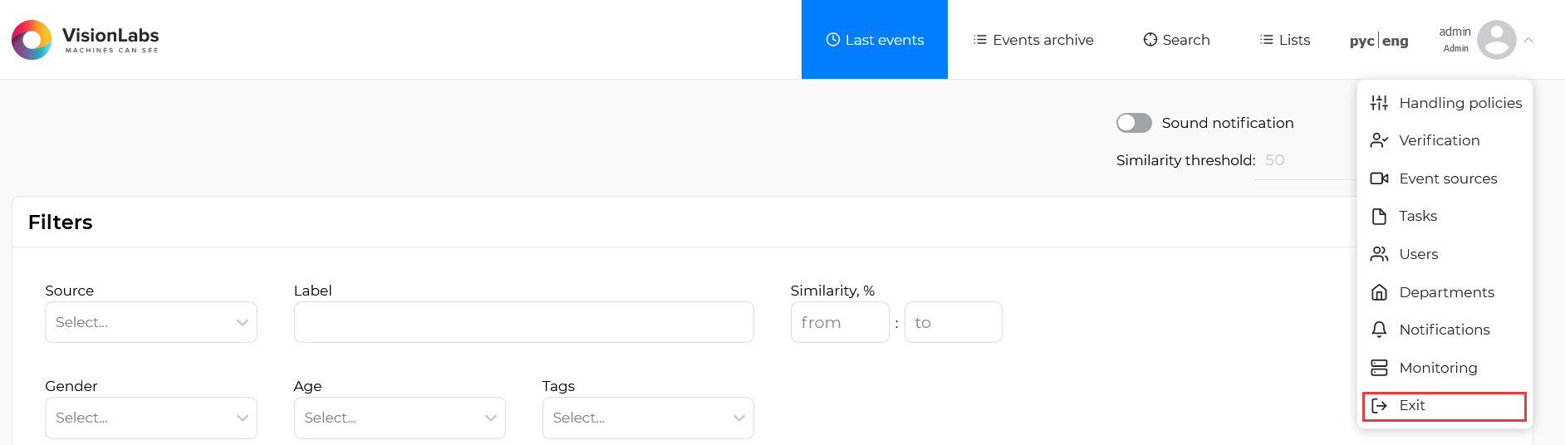Screen dimensions: 1565x445
Task: Click the Label text field
Action: pyautogui.click(x=523, y=322)
